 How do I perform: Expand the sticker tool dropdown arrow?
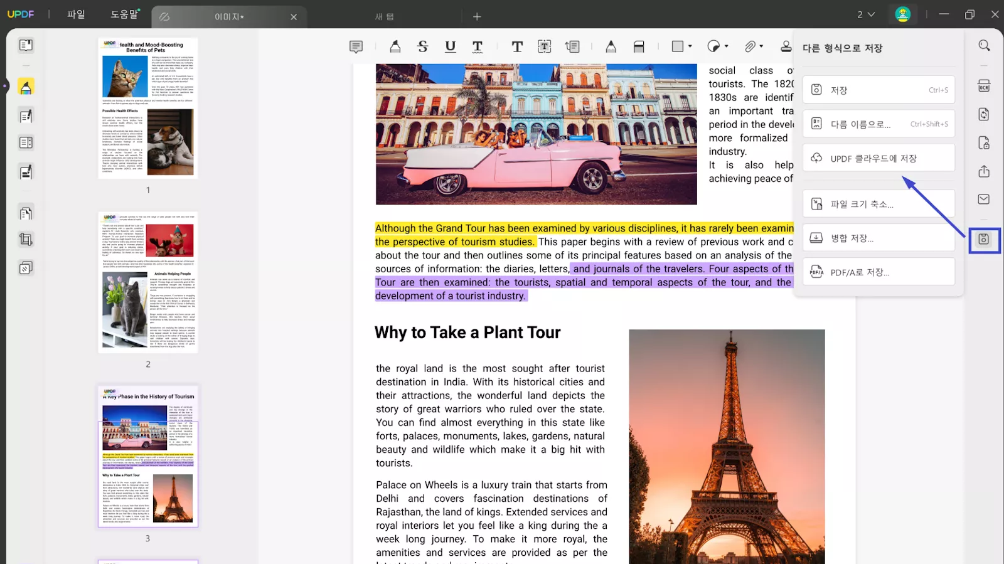727,46
